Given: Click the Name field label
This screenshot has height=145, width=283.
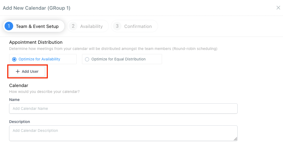Looking at the screenshot, I should point(14,100).
